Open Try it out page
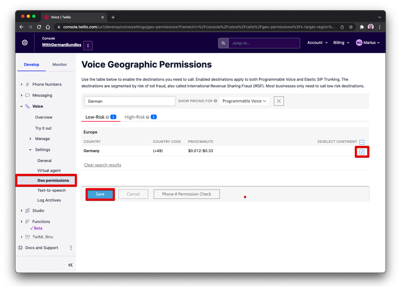Viewport: 401px width, 293px height. 43,128
